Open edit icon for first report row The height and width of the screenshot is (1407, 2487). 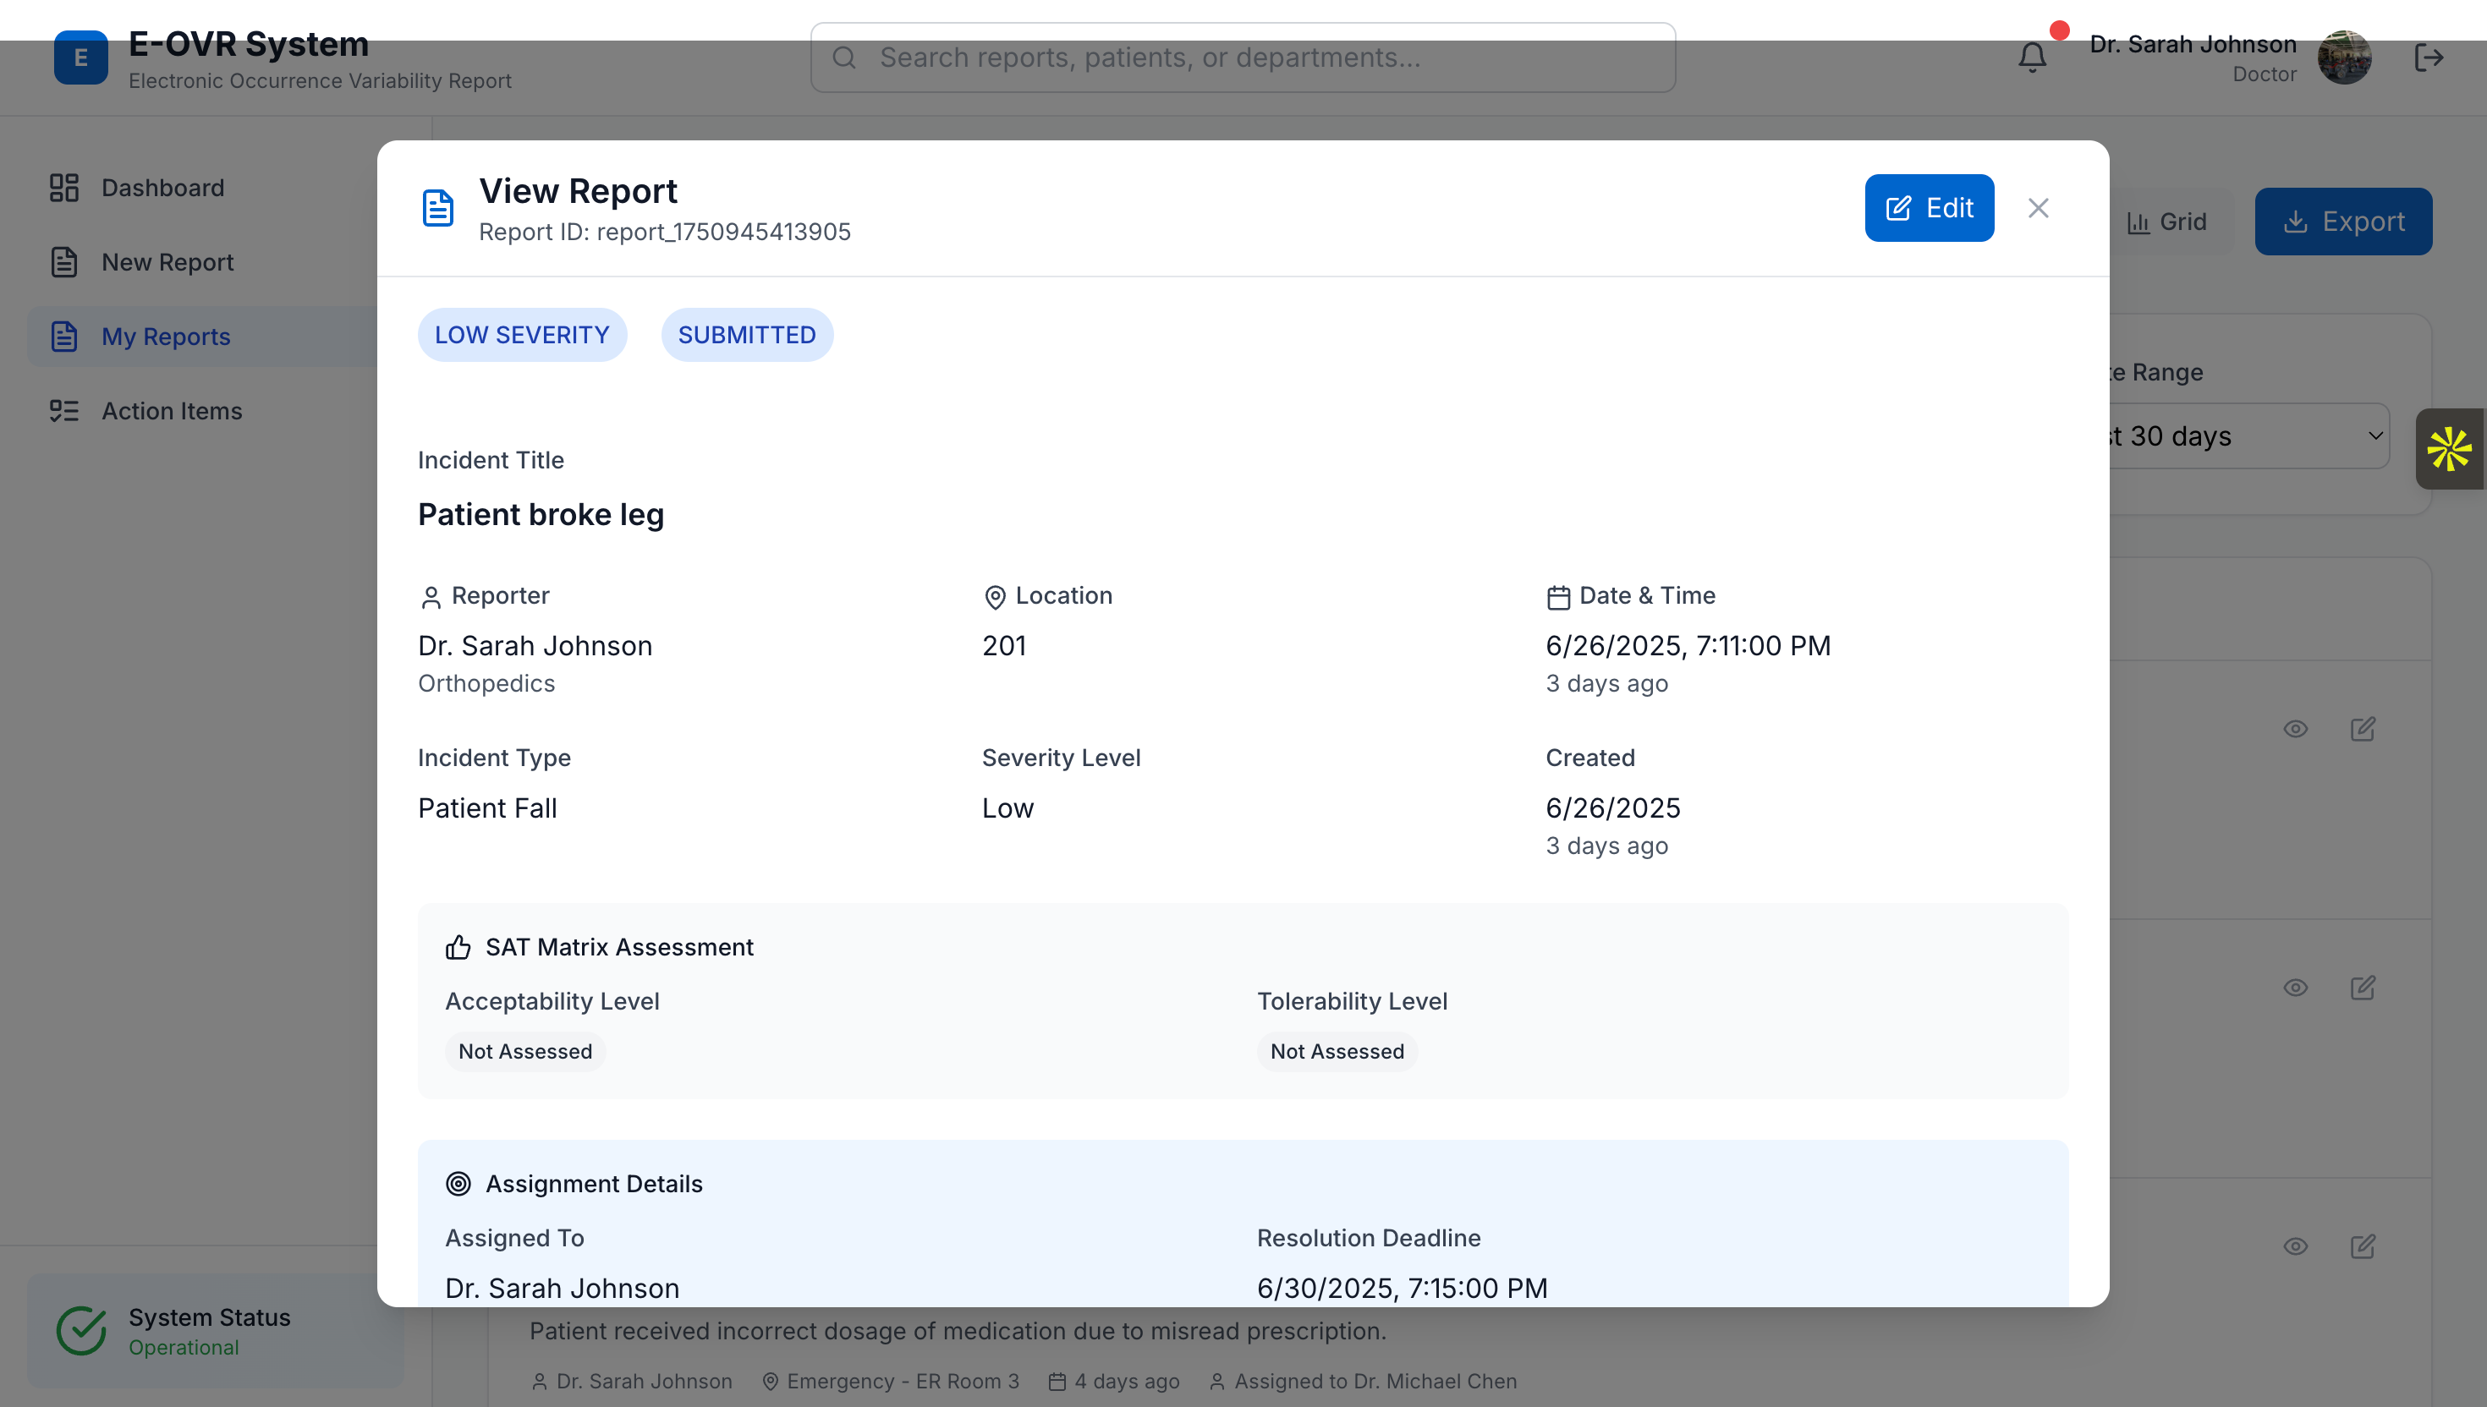point(2363,729)
